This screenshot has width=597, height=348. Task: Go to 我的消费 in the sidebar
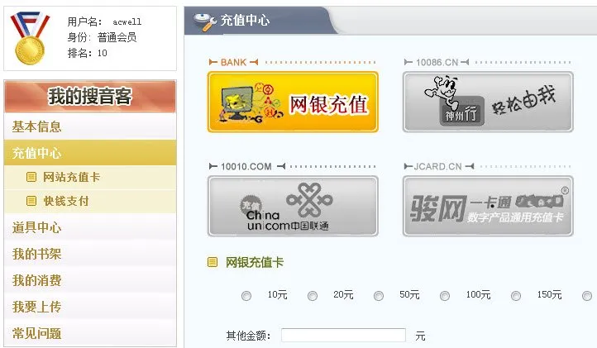(x=90, y=280)
